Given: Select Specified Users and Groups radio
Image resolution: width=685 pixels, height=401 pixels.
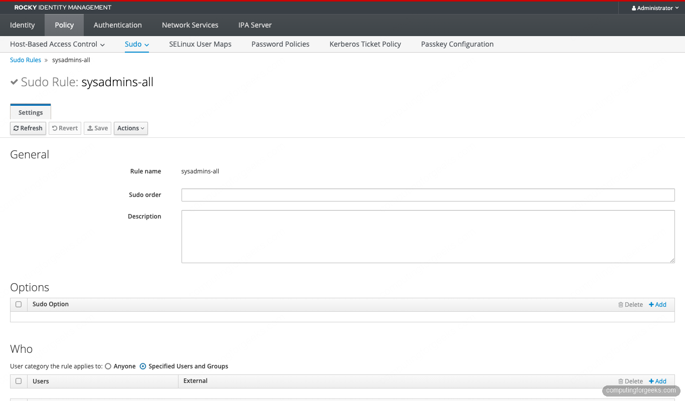Looking at the screenshot, I should click(143, 366).
